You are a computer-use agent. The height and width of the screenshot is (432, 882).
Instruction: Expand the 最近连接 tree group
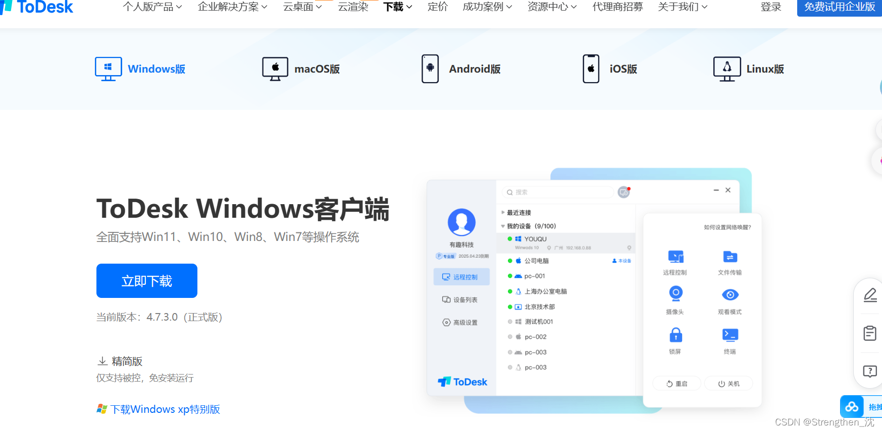pos(503,212)
